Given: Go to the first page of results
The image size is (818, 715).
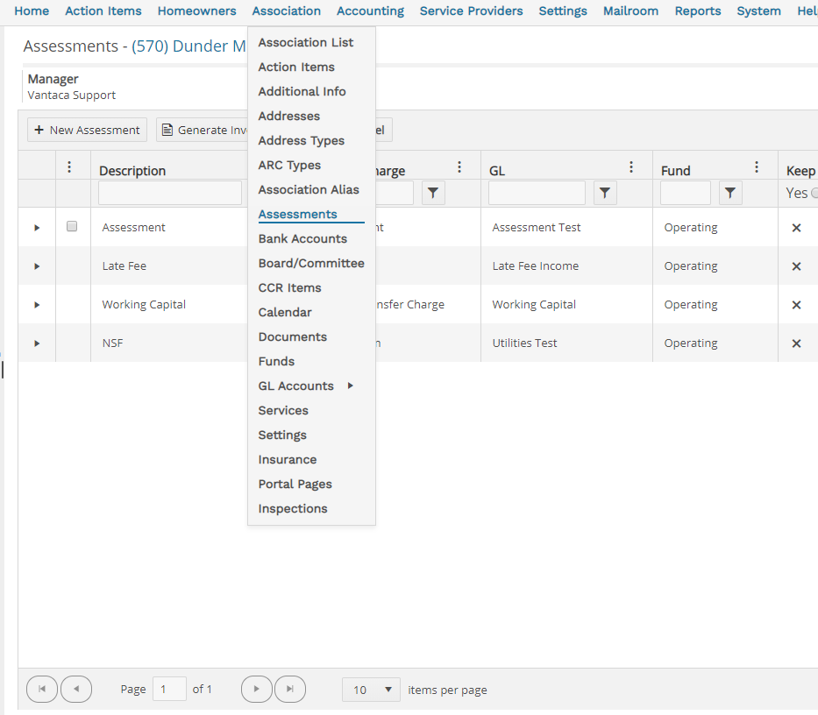Looking at the screenshot, I should click(43, 690).
